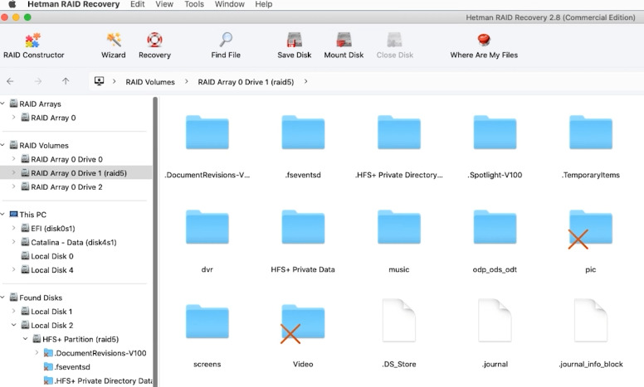Click the computer icon in the path bar

pyautogui.click(x=99, y=81)
